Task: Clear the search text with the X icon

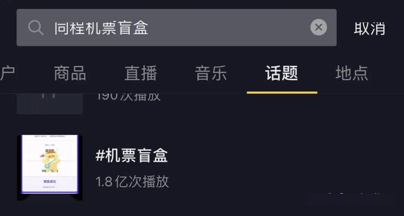Action: 318,27
